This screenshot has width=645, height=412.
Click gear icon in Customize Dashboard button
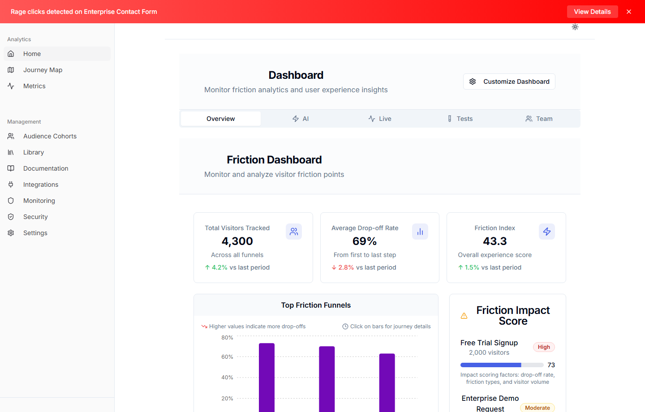point(473,82)
